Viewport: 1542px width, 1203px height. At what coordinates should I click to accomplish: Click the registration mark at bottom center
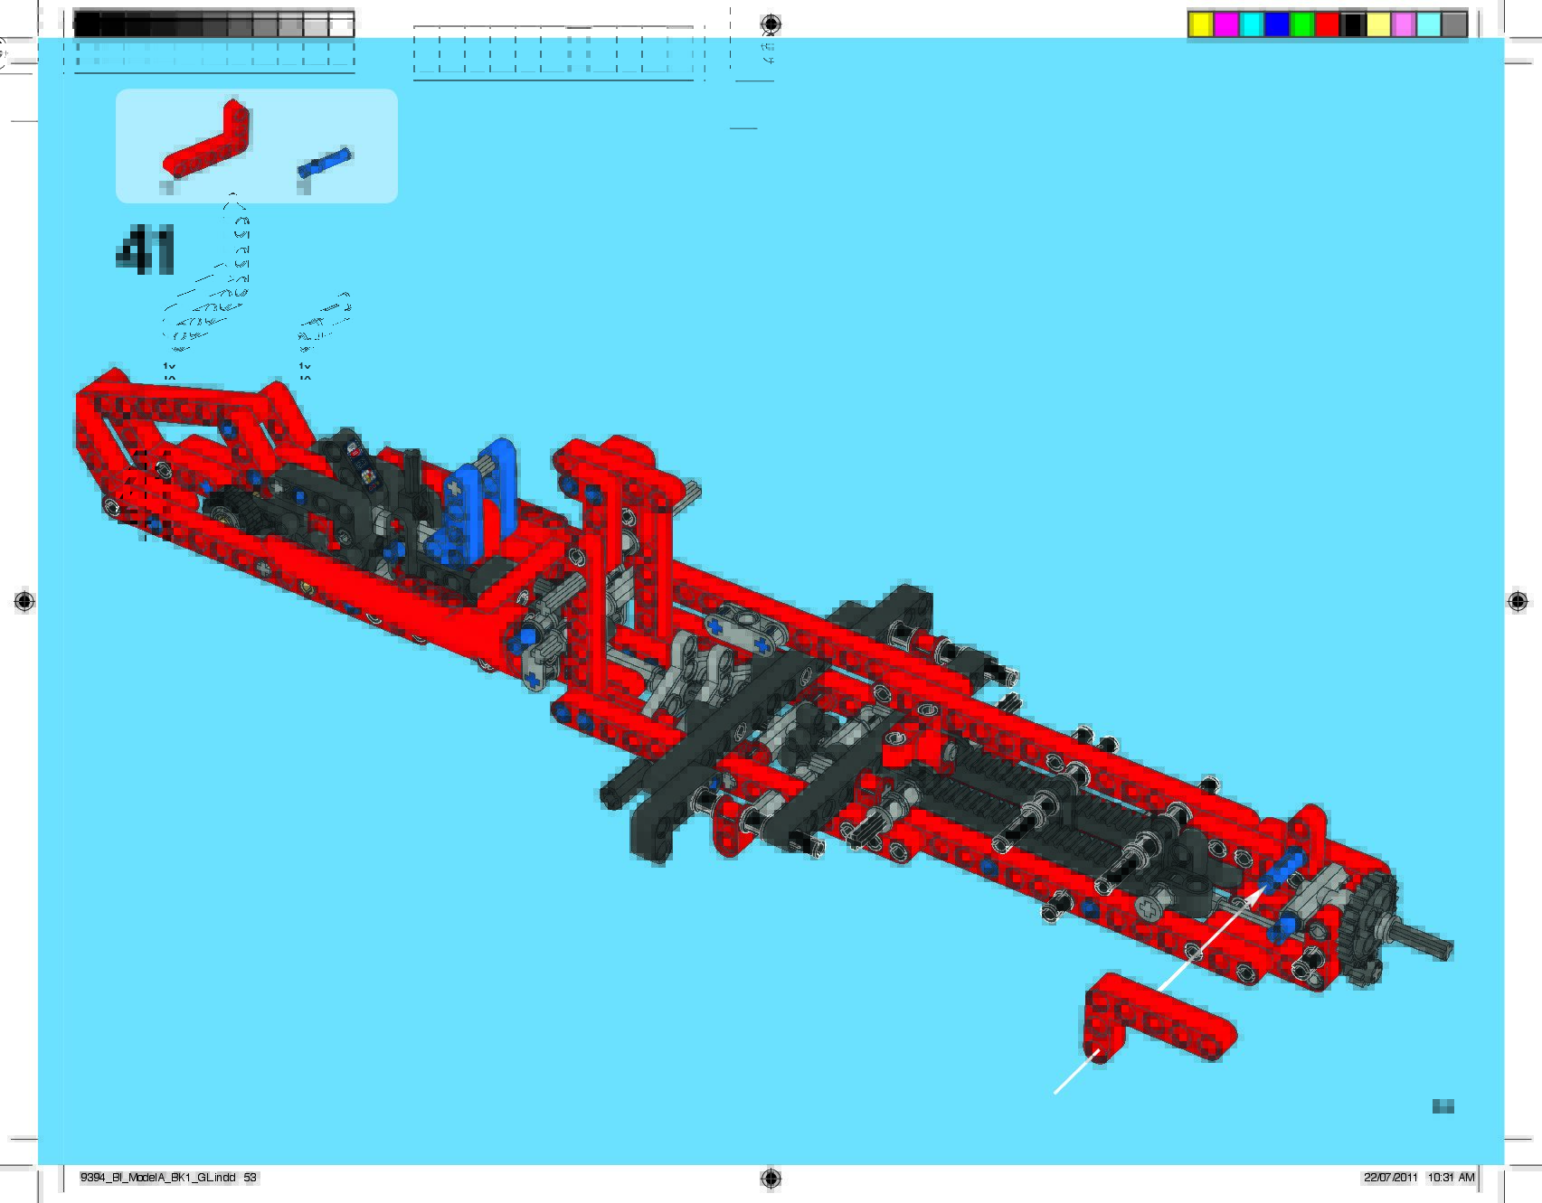771,1177
